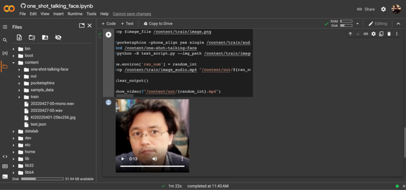
Task: Play the output video
Action: tap(123, 159)
